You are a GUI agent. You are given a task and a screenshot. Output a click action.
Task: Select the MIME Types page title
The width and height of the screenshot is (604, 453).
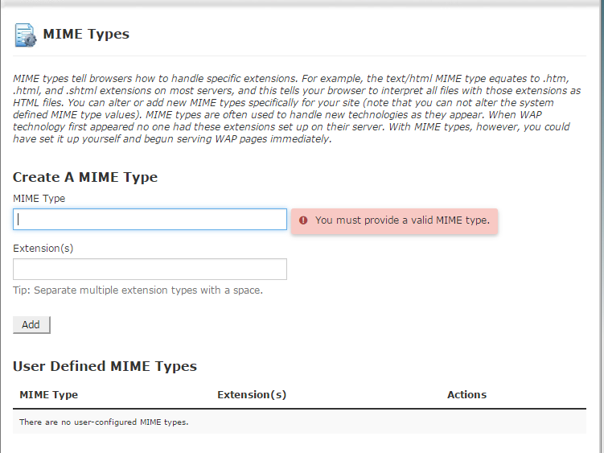coord(86,35)
